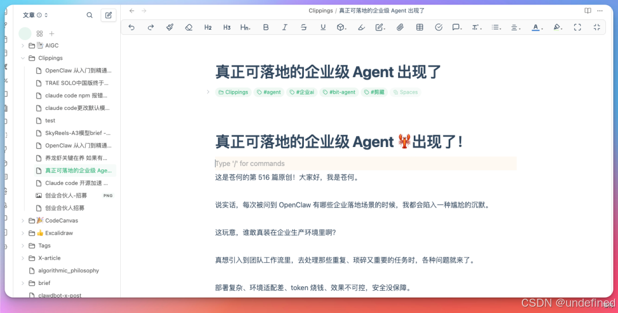This screenshot has height=313, width=618.
Task: Toggle underline formatting
Action: coord(323,27)
